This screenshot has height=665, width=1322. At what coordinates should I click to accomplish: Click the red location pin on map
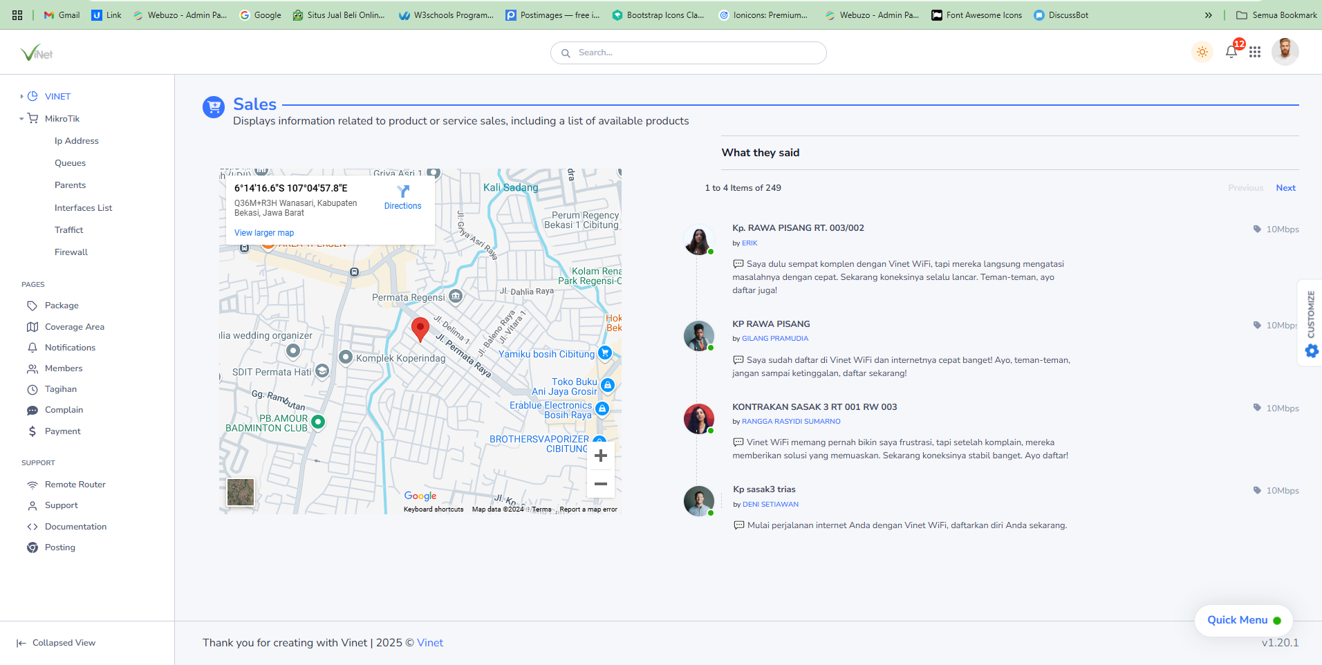(420, 329)
